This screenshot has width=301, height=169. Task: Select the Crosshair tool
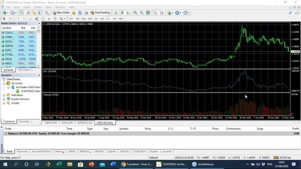pos(11,19)
